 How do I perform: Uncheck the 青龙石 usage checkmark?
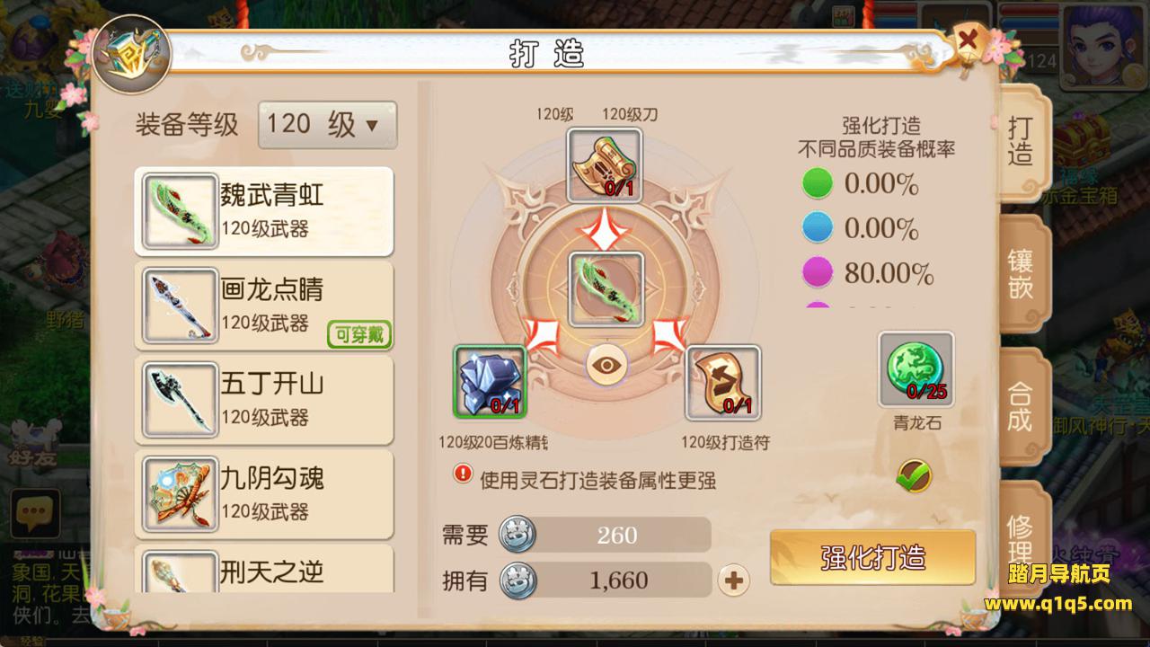pos(914,476)
